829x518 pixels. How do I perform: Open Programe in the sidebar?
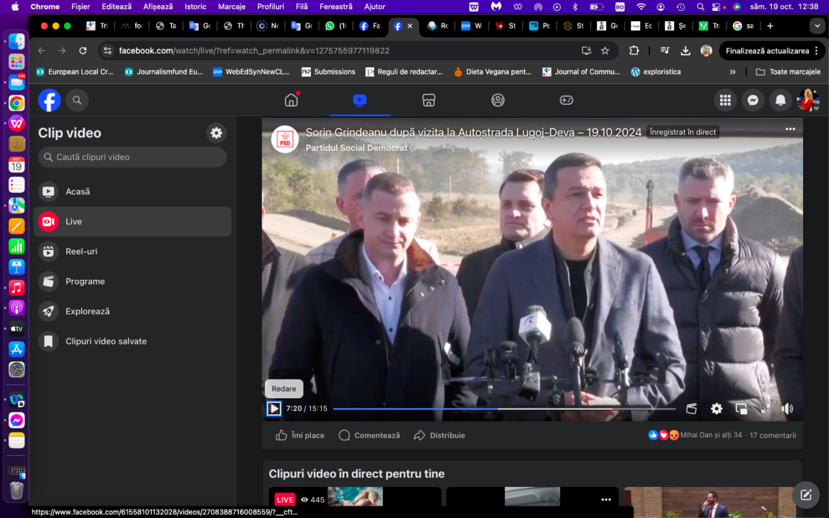(x=132, y=281)
